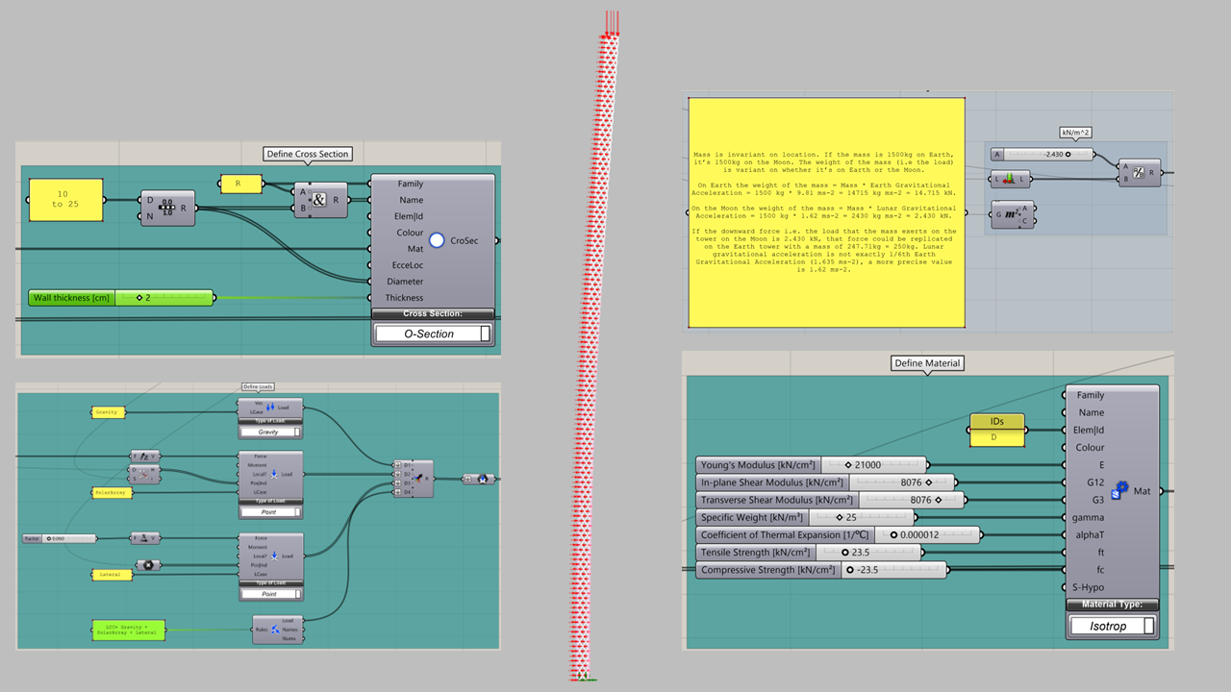Viewport: 1231px width, 692px height.
Task: Select the Unit Z vector component
Action: [147, 456]
